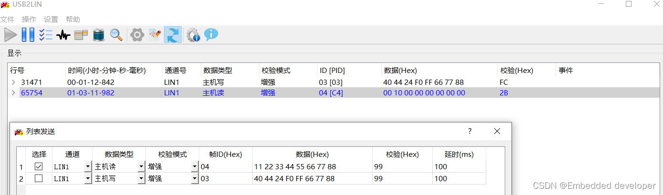Click the blue info speech bubble icon
The image size is (663, 195).
(x=211, y=34)
